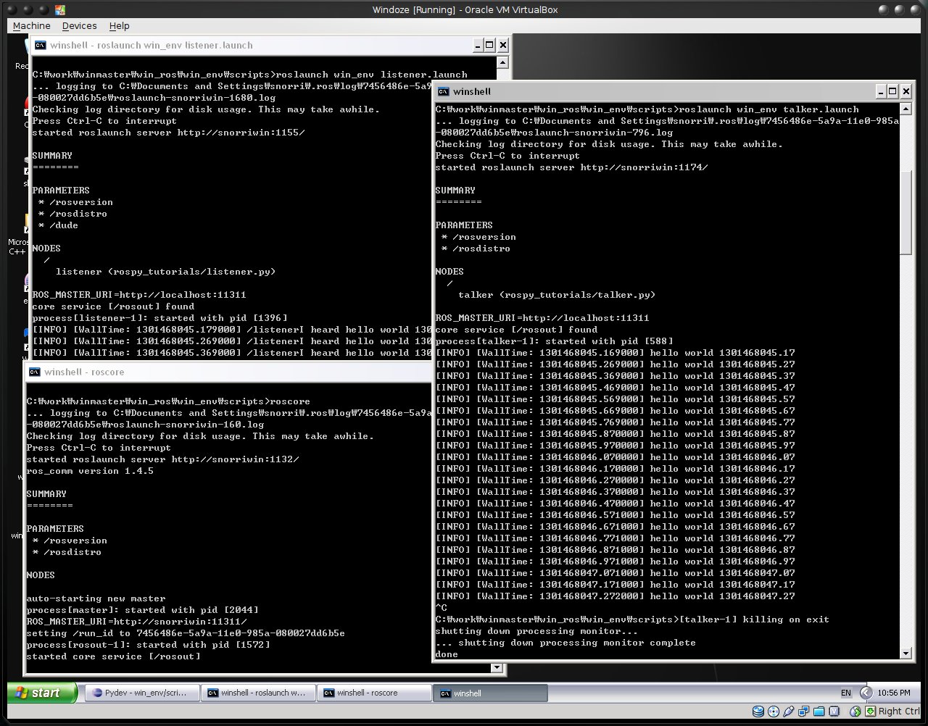Click the optical disc drive status icon

pos(774,712)
